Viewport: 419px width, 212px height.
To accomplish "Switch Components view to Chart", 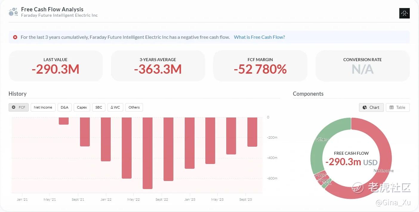I will [x=371, y=108].
